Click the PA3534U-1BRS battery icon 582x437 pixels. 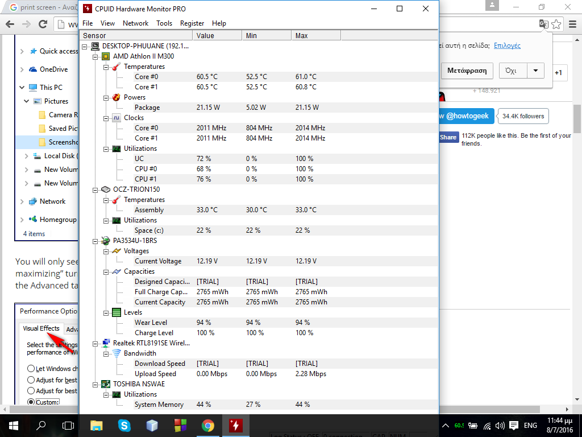[106, 241]
